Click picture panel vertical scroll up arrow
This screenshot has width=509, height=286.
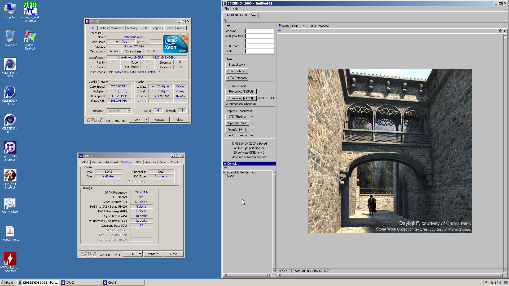coord(505,36)
